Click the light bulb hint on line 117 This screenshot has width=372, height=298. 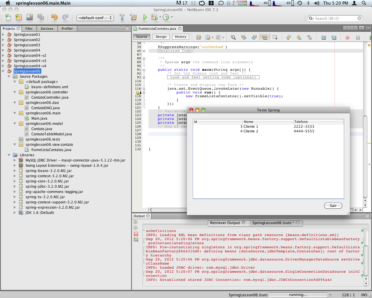pyautogui.click(x=137, y=93)
